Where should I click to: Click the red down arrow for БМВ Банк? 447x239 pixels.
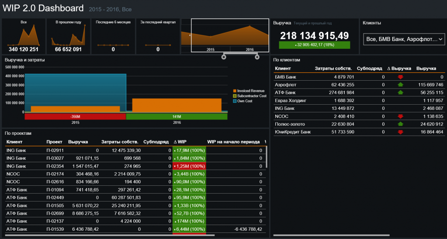tap(400, 77)
